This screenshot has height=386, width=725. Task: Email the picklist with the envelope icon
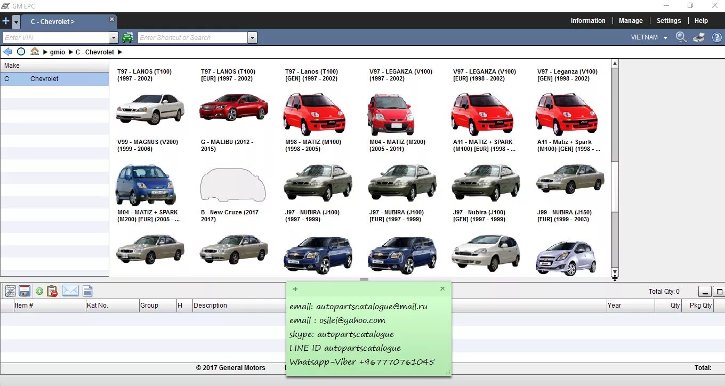pyautogui.click(x=70, y=291)
